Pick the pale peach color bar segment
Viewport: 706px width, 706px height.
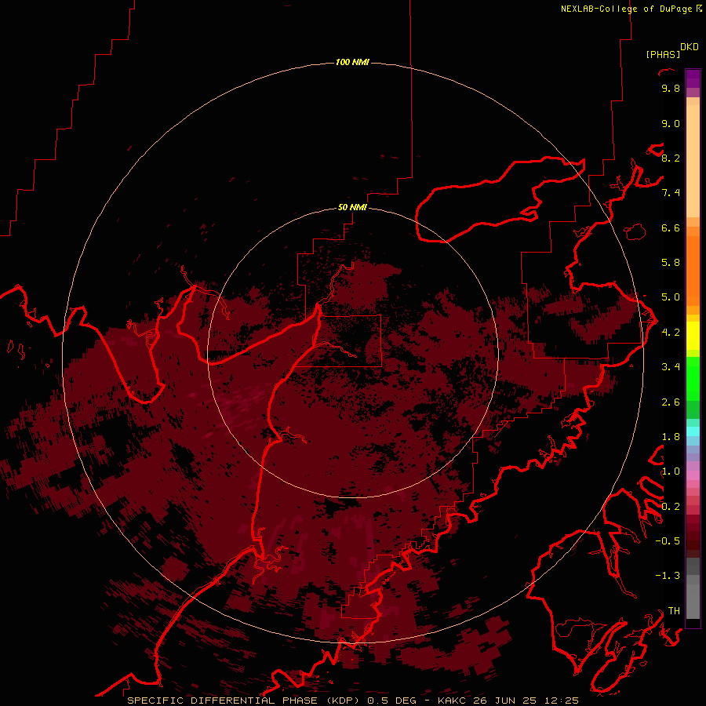pyautogui.click(x=693, y=162)
